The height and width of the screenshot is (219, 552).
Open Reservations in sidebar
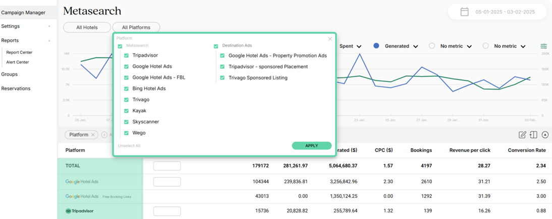click(x=16, y=88)
